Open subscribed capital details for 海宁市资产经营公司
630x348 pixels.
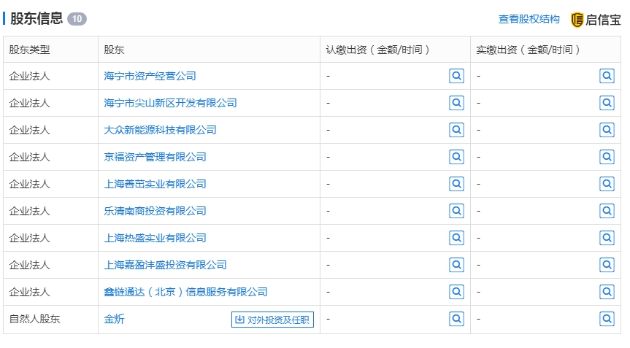456,76
